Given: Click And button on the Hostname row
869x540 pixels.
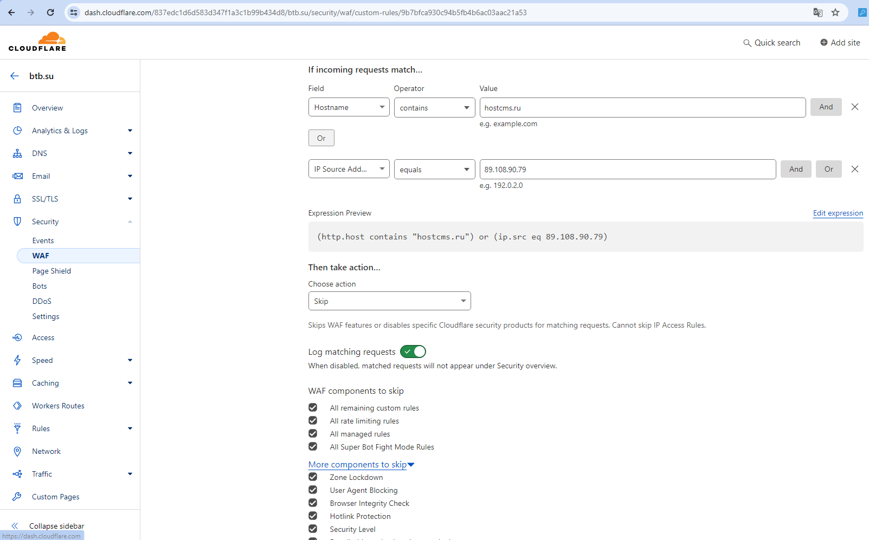Looking at the screenshot, I should [826, 107].
